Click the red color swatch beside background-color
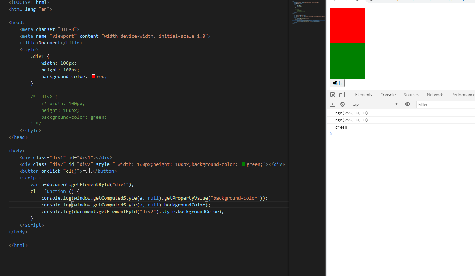Screen dimensions: 475x276 pyautogui.click(x=93, y=76)
